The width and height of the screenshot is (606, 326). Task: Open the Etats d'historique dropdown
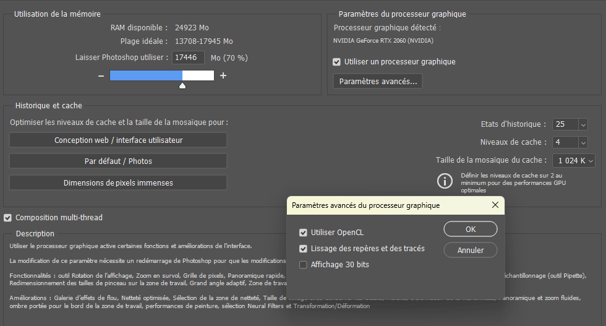point(583,124)
